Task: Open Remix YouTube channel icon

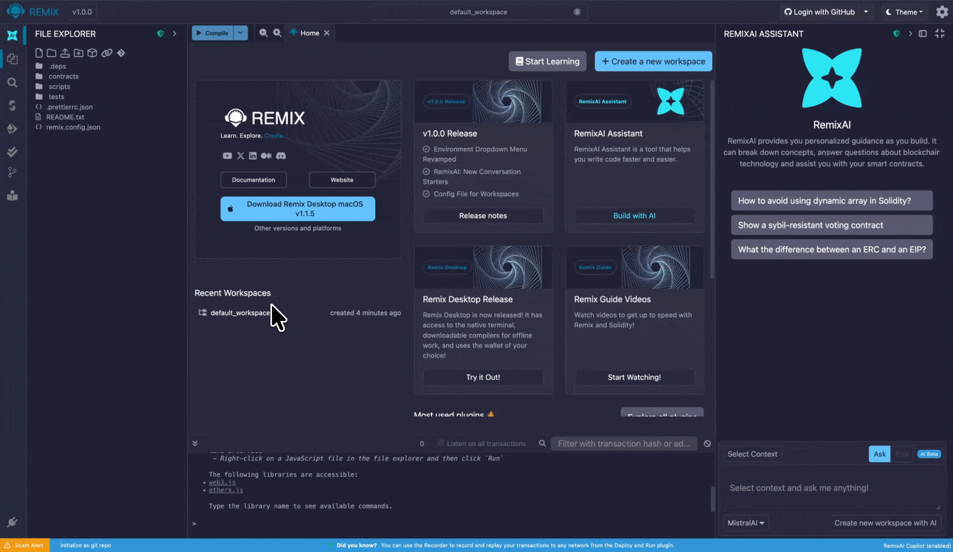Action: (227, 156)
